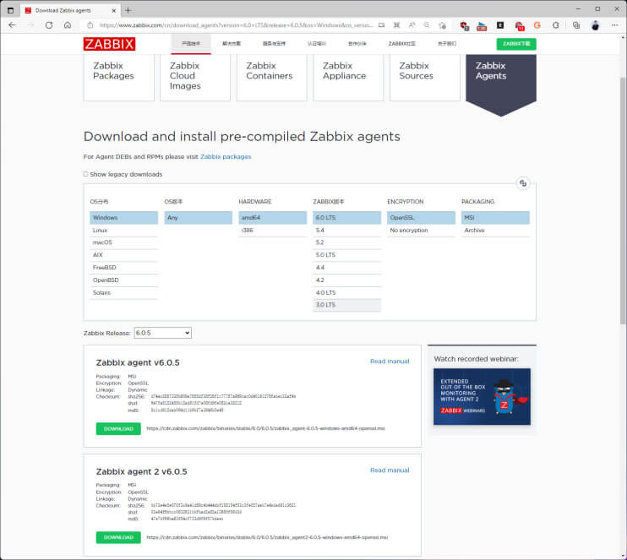Image resolution: width=627 pixels, height=560 pixels.
Task: Open the highlighted first navigation menu item
Action: 191,44
